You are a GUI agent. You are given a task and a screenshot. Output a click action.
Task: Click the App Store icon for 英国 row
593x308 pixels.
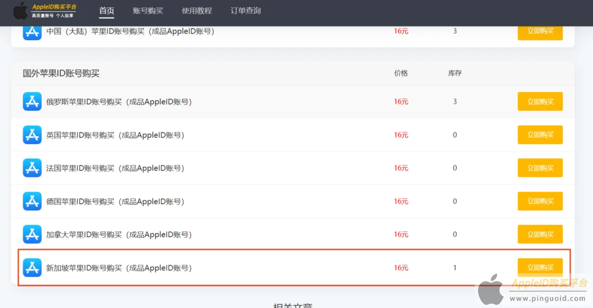click(x=32, y=135)
